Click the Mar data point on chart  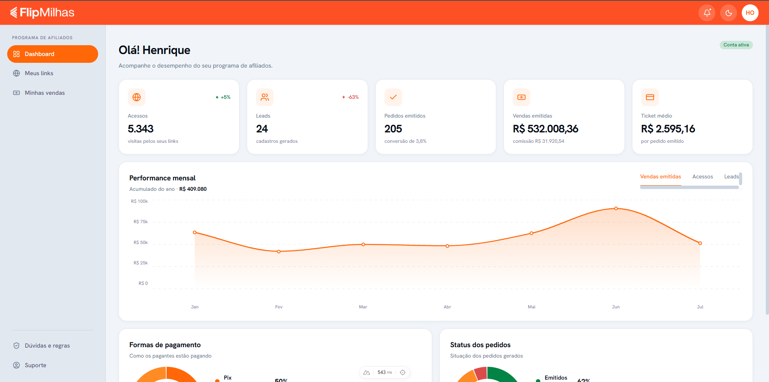[363, 244]
